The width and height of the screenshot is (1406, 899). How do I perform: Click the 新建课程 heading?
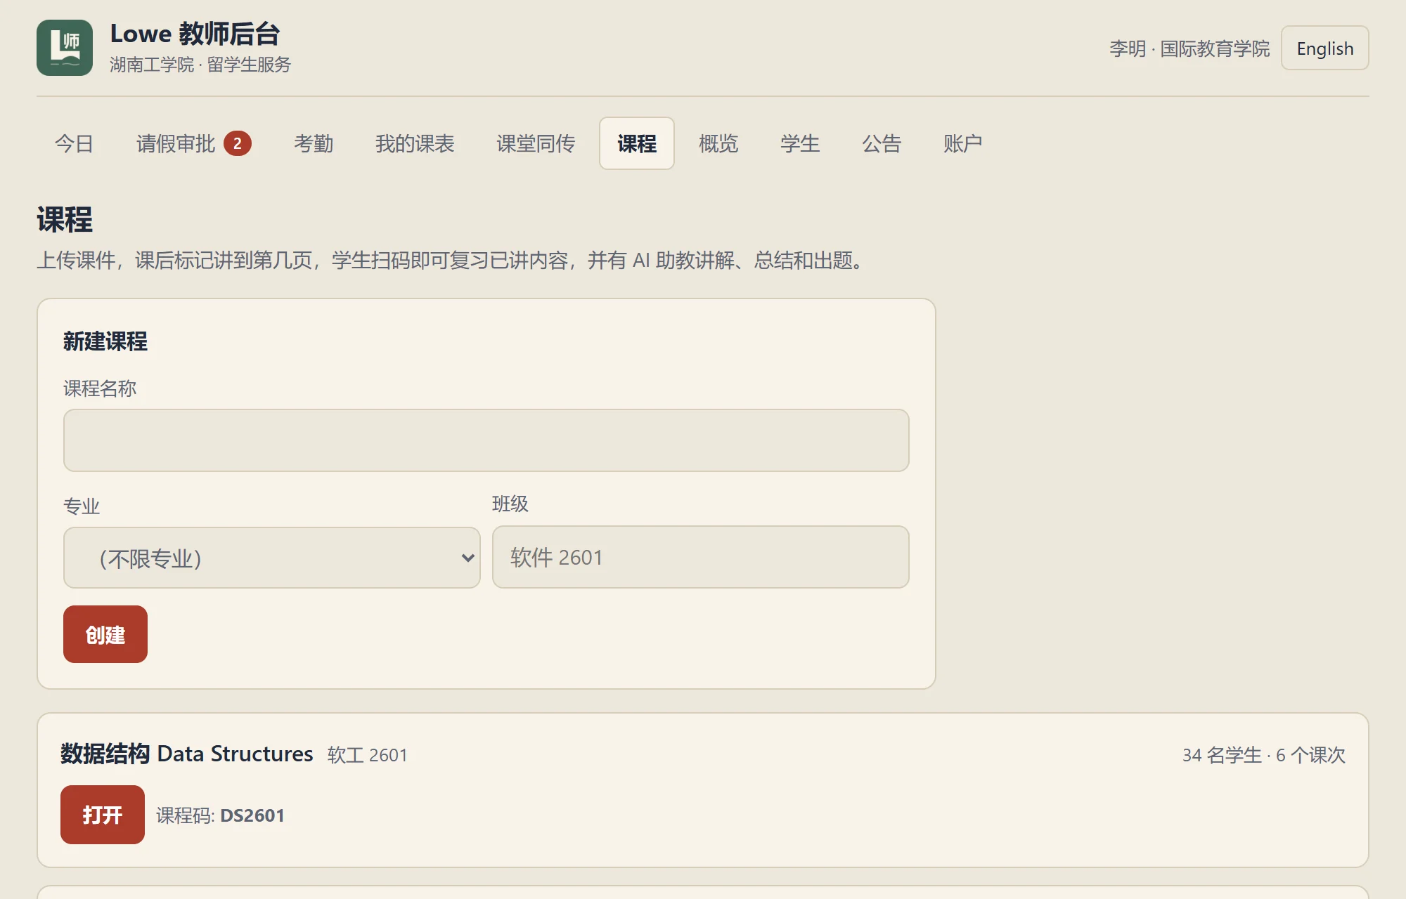coord(105,341)
